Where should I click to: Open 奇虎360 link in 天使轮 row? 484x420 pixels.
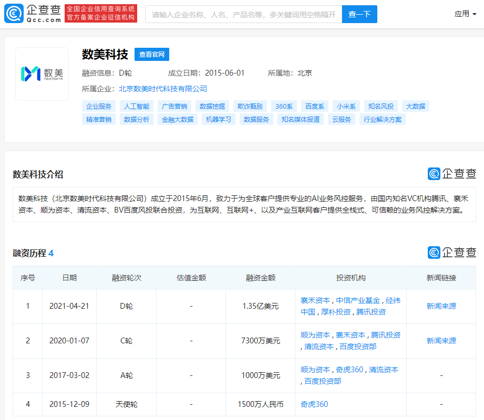pyautogui.click(x=314, y=404)
